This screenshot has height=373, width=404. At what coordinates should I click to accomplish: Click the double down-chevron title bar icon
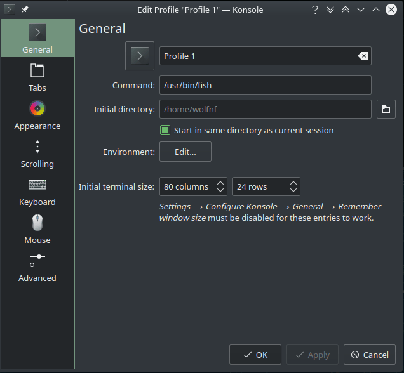click(x=330, y=10)
